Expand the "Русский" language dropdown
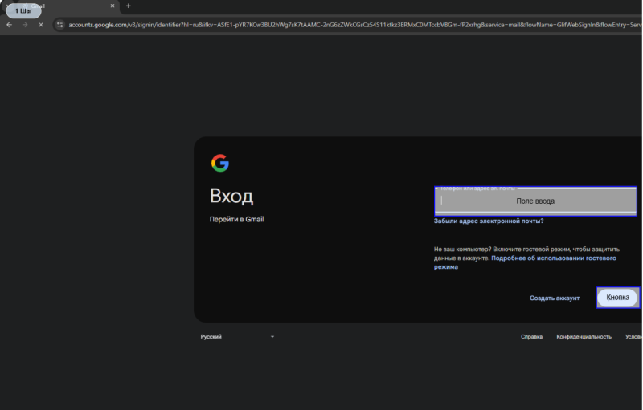 point(237,337)
